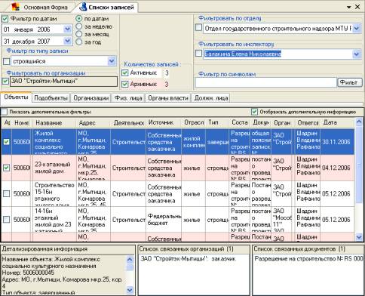Image resolution: width=365 pixels, height=296 pixels.
Task: Select the за год radio button
Action: point(79,42)
